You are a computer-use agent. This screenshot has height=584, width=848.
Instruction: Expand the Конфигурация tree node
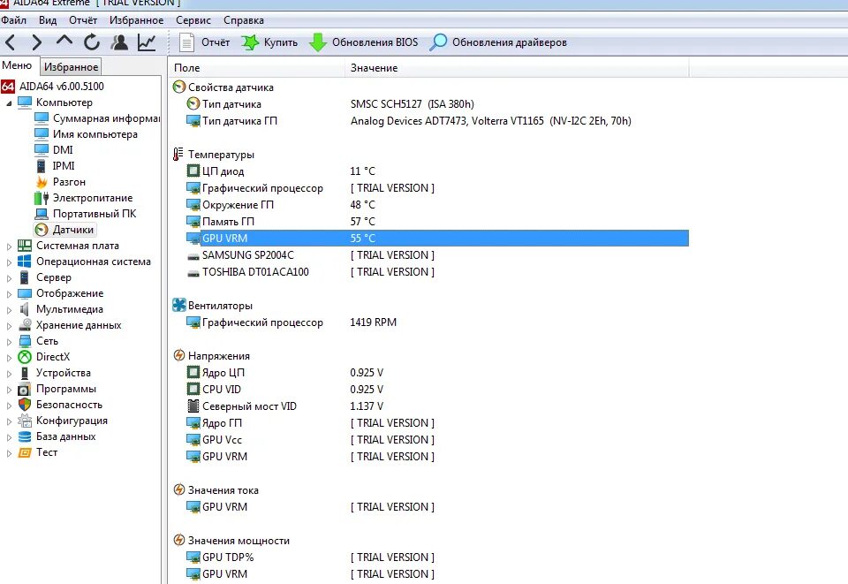(9, 421)
